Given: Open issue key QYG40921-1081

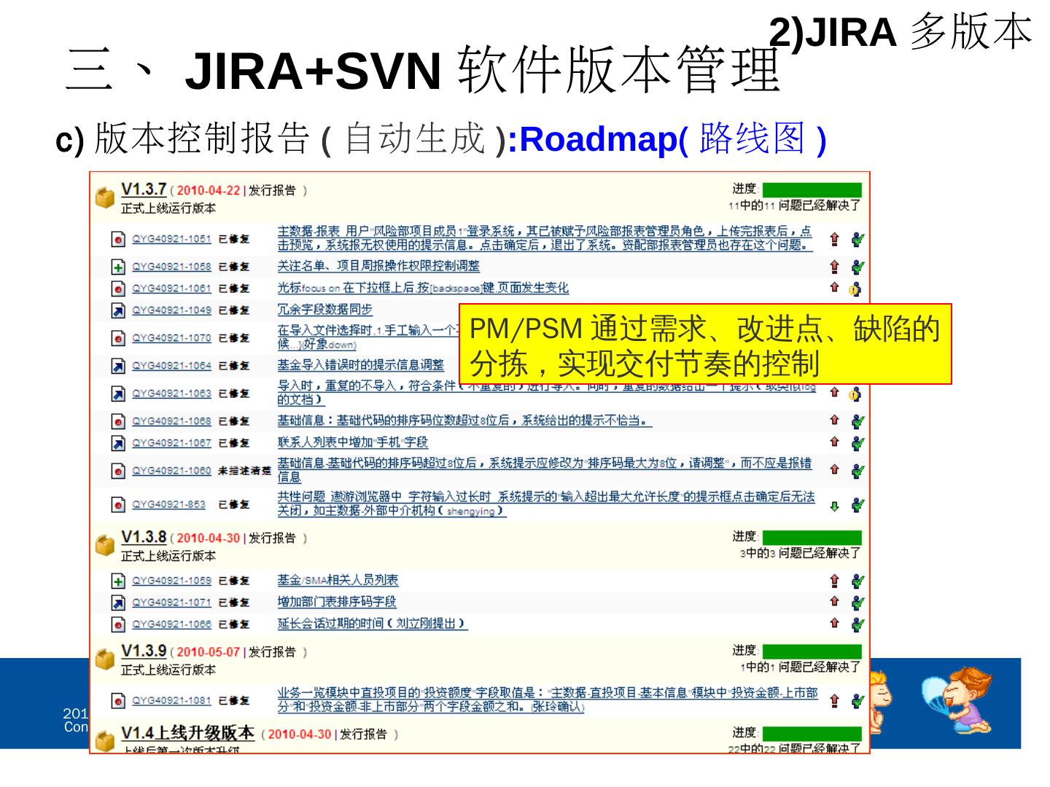Looking at the screenshot, I should pos(171,701).
